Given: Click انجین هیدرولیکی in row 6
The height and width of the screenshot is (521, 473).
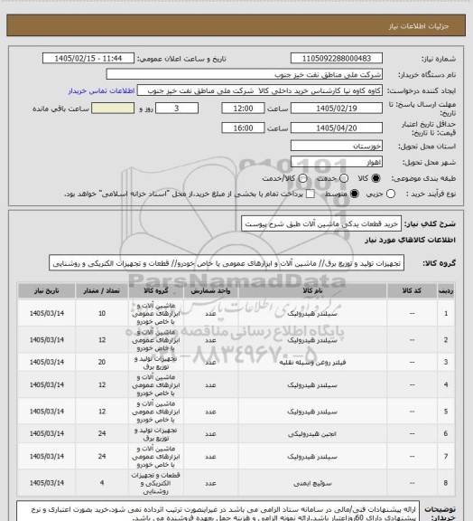Looking at the screenshot, I should 312,433.
